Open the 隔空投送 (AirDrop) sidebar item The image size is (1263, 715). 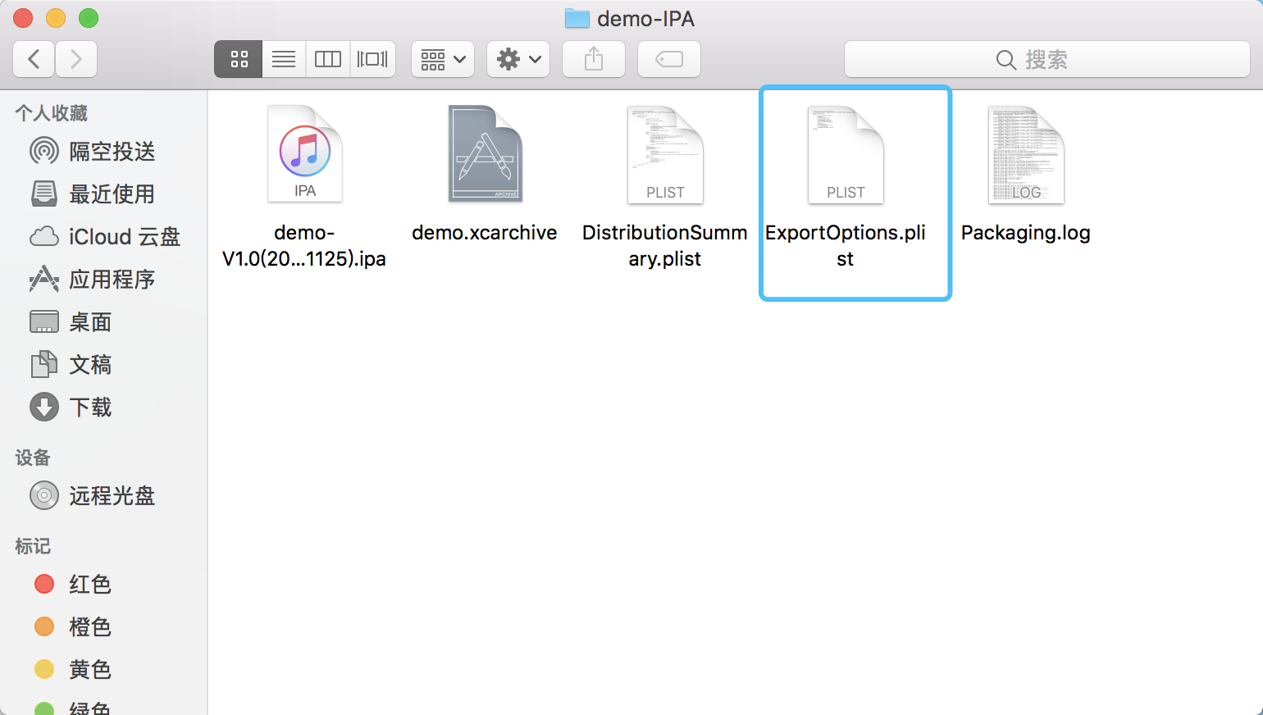click(x=91, y=151)
